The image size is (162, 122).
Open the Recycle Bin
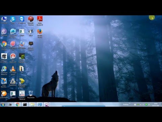31,95
